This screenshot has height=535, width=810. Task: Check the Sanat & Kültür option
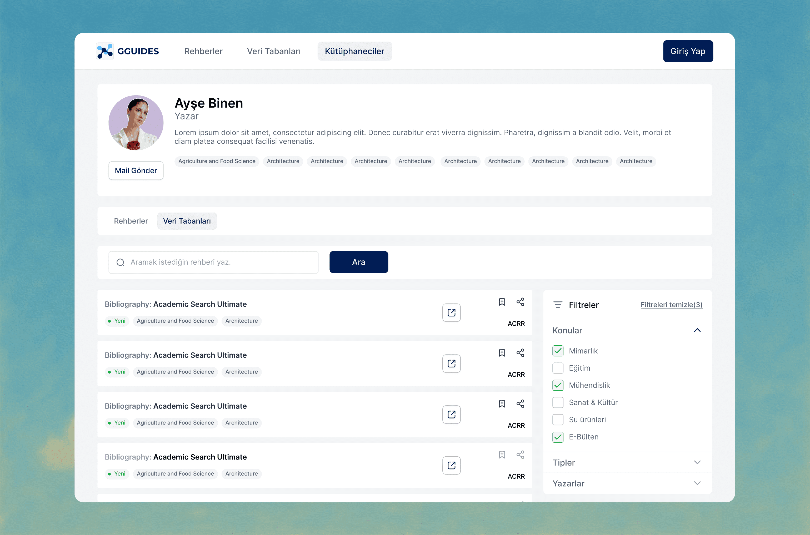[558, 402]
